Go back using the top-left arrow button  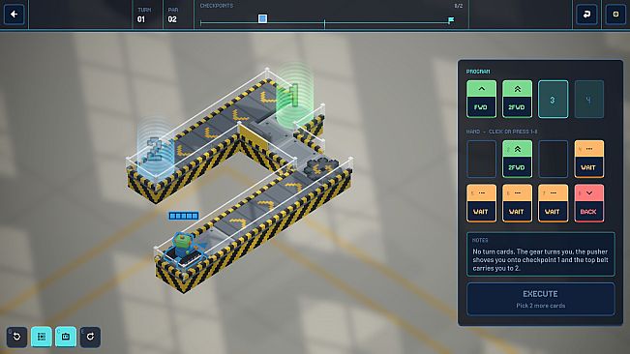(15, 15)
